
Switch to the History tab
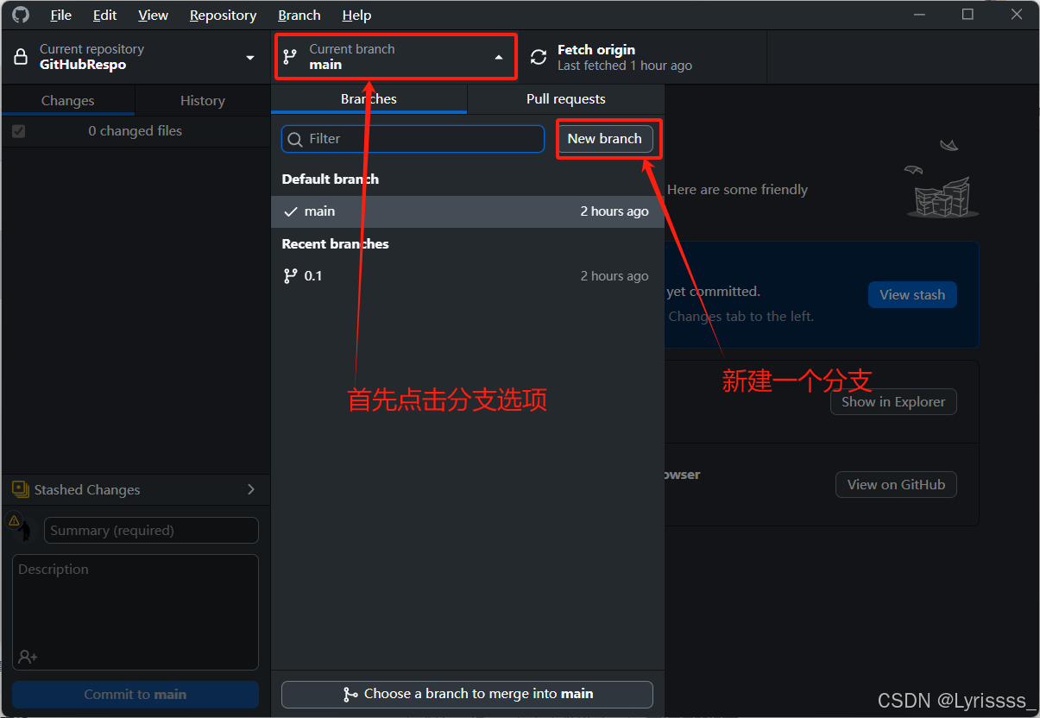[203, 100]
